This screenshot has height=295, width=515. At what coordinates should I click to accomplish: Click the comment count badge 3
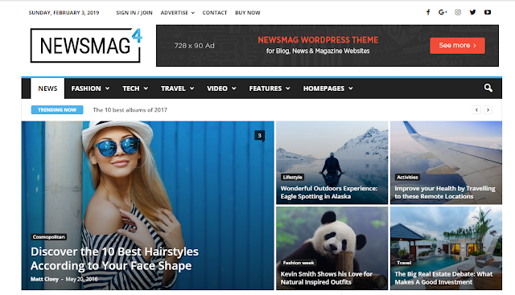point(259,136)
